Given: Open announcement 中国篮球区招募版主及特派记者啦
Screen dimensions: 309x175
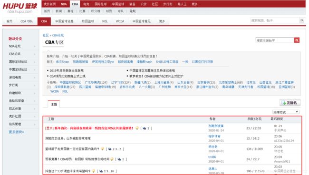Looking at the screenshot, I should (x=152, y=70).
